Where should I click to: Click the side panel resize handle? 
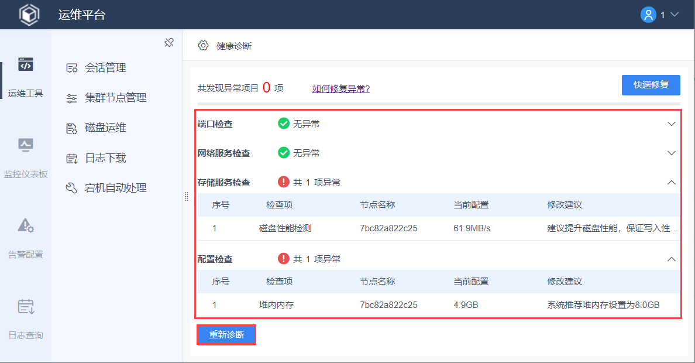(187, 196)
